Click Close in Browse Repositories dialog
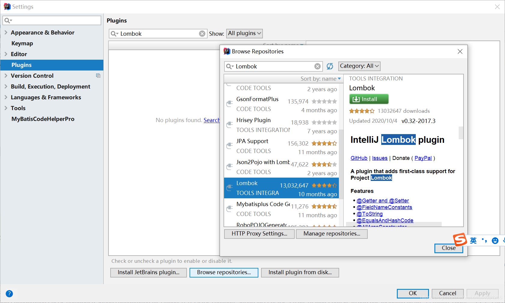Screen dimensions: 505x303 pos(449,248)
